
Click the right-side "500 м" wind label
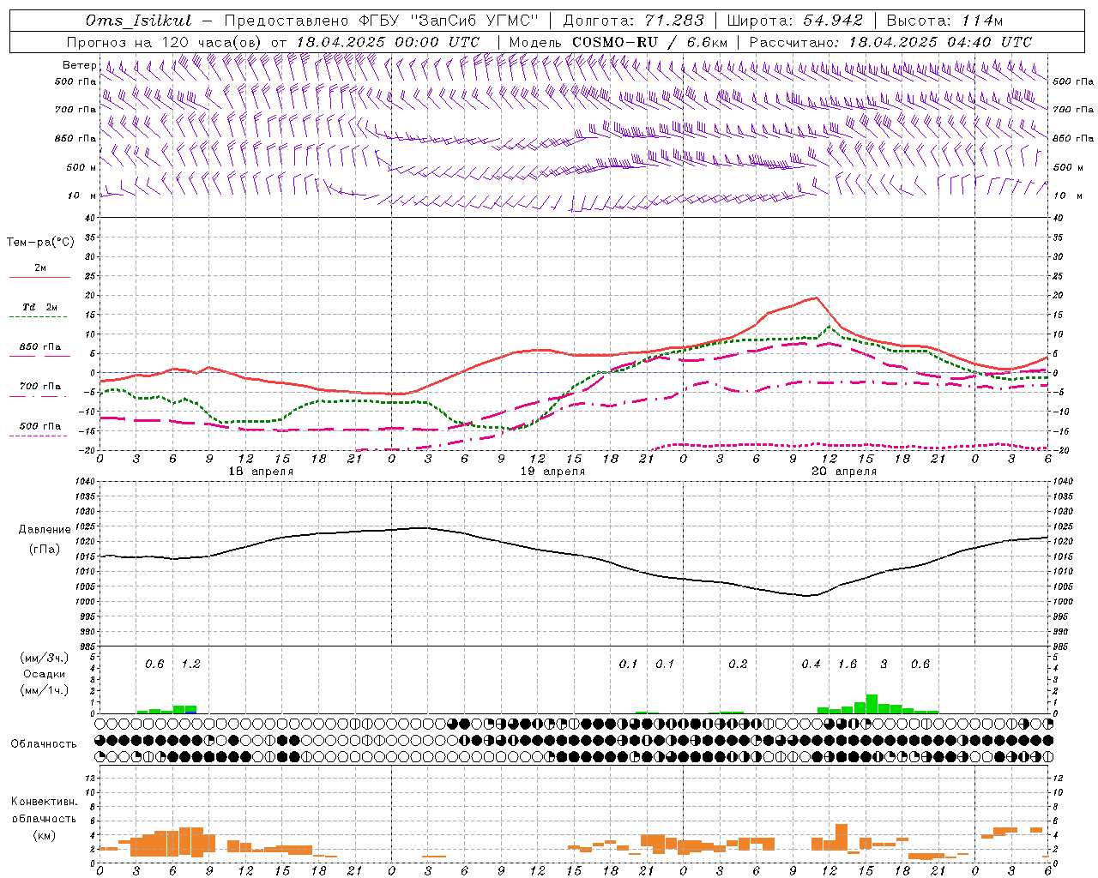click(1068, 167)
